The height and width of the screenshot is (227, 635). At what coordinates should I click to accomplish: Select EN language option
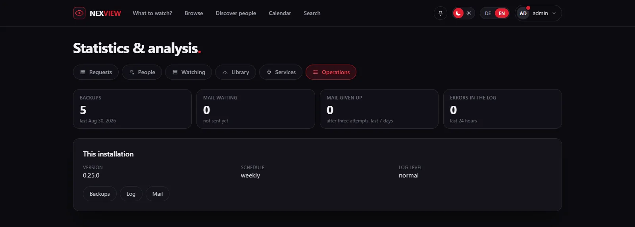(x=502, y=13)
